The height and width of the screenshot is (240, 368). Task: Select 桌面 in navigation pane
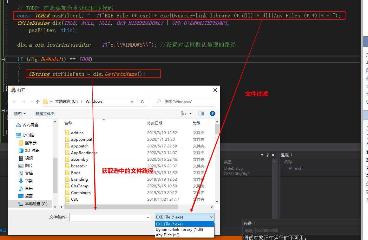(x=26, y=196)
